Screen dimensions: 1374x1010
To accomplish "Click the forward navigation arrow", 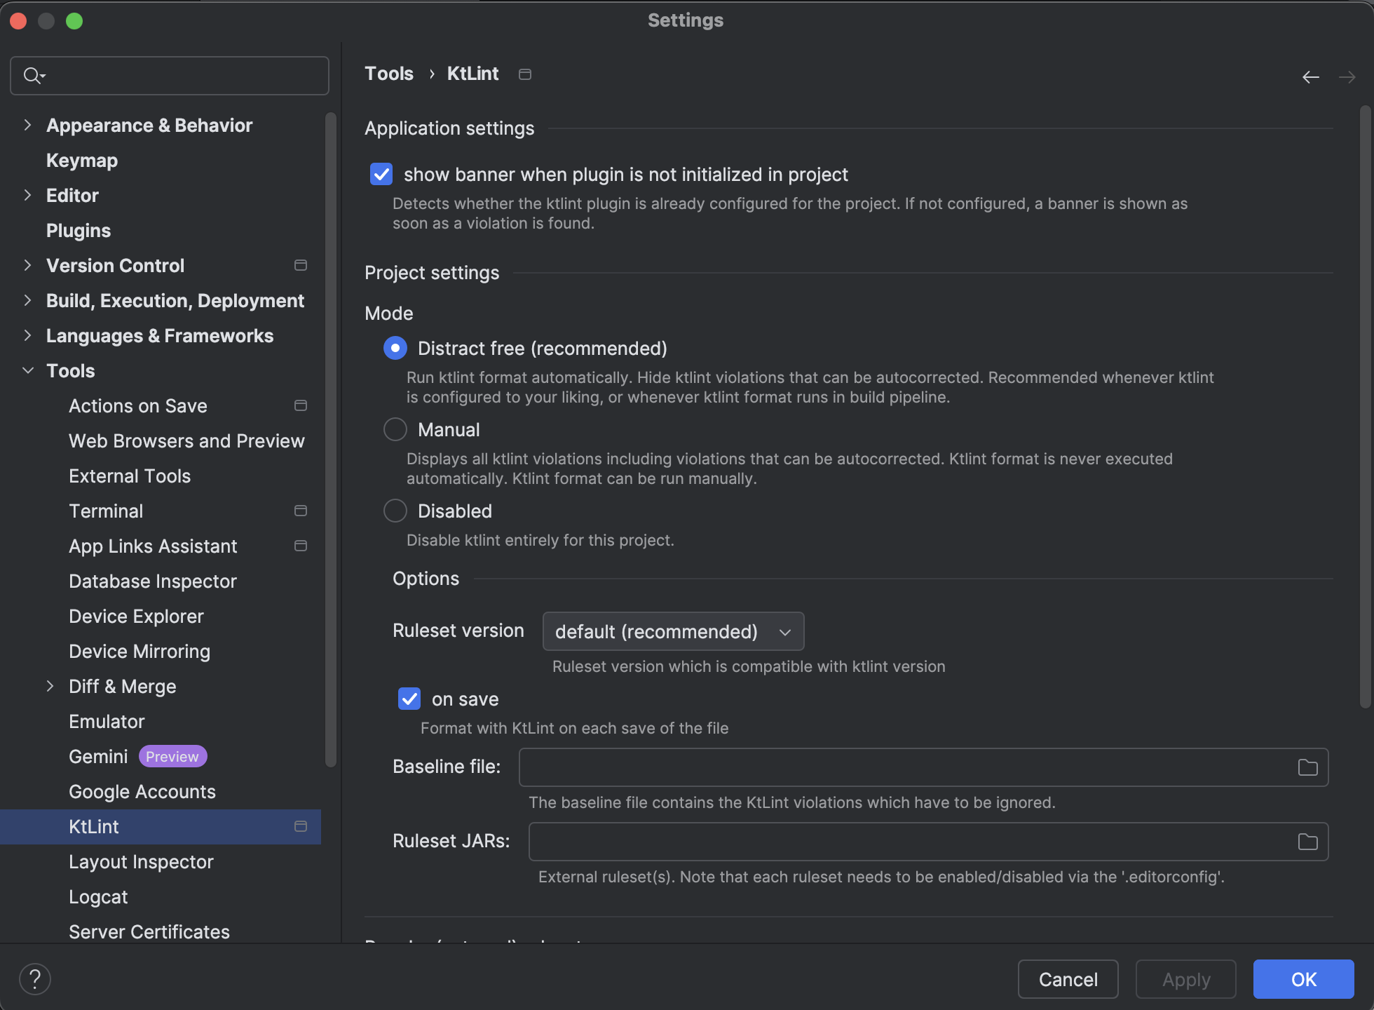I will click(1347, 77).
